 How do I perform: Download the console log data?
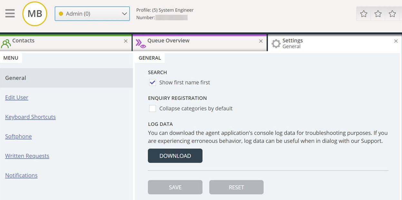pyautogui.click(x=175, y=156)
